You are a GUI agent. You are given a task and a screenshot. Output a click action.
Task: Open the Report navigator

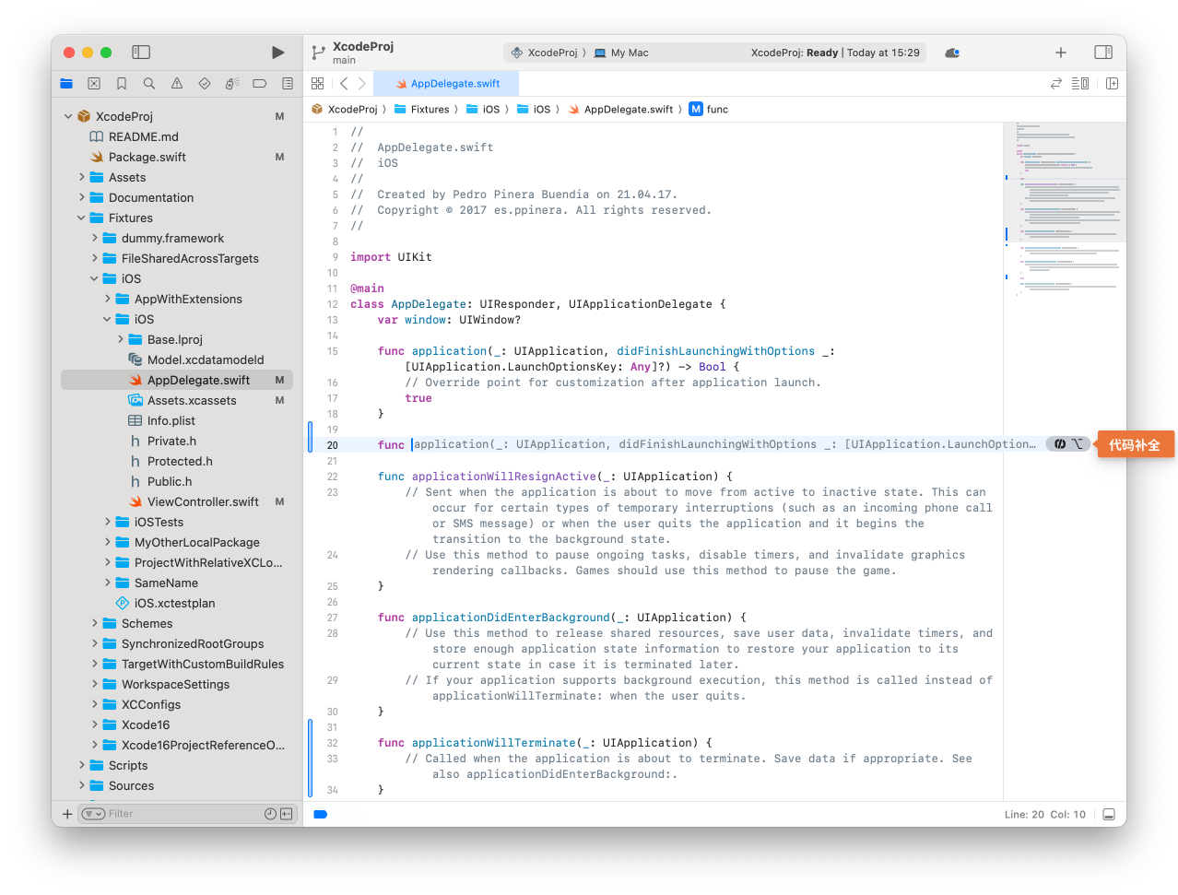click(x=288, y=83)
